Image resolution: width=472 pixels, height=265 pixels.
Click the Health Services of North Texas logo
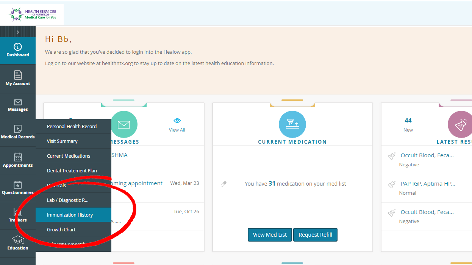32,14
